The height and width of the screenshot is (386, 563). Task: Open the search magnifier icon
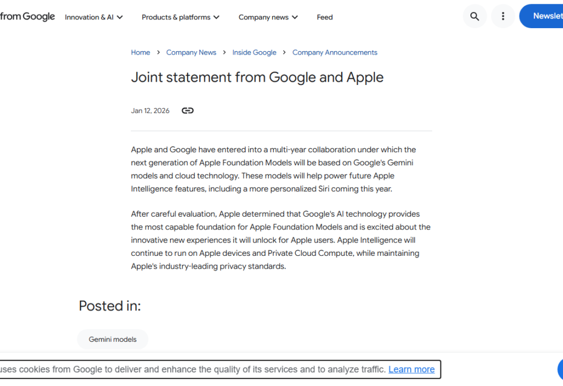475,16
